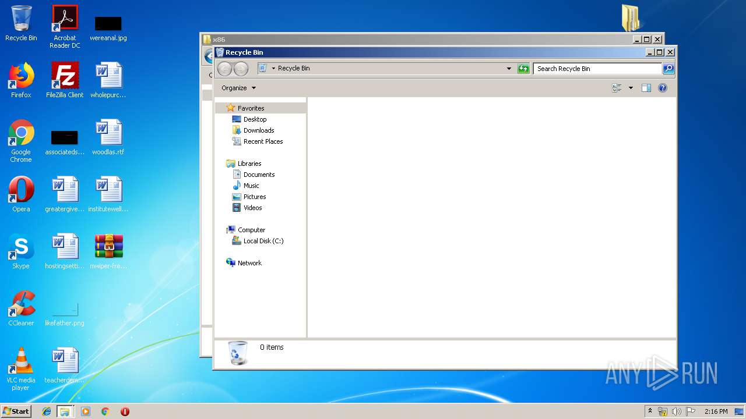Launch Firefox from the desktop
Viewport: 746px width, 419px height.
tap(21, 80)
